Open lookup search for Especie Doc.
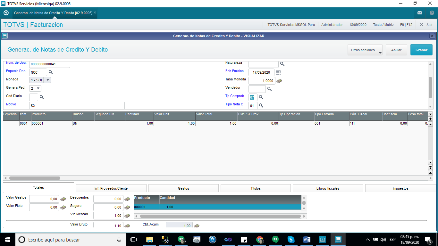Image resolution: width=438 pixels, height=246 pixels. coord(51,72)
